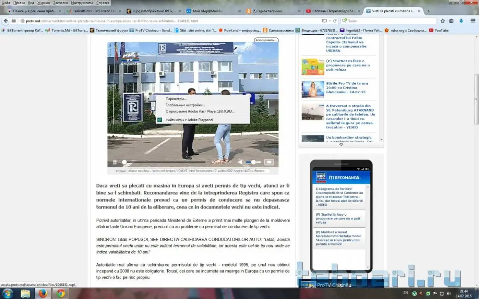This screenshot has width=479, height=299.
Task: Select "Найти игры с Adobe Playpanel"
Action: pos(189,120)
